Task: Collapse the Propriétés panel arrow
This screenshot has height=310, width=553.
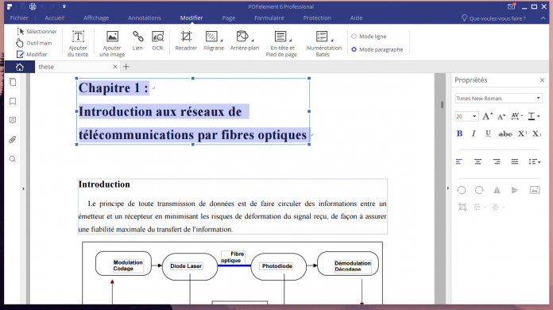Action: 448,188
